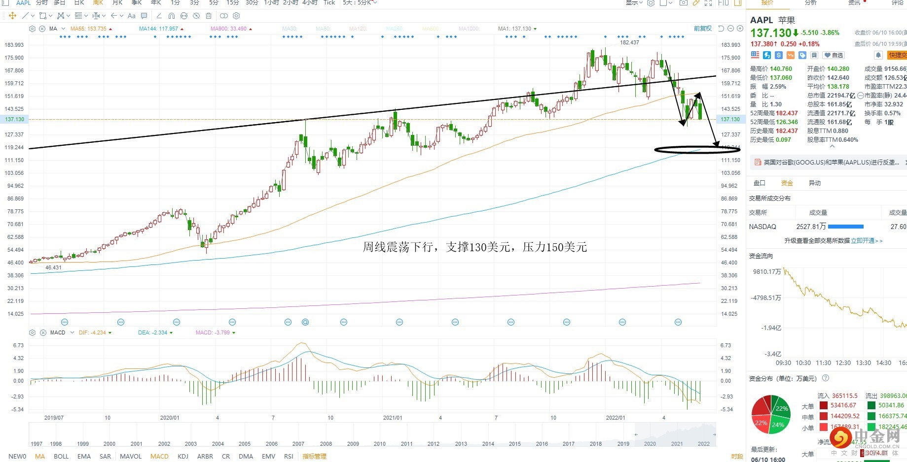Click the undo arrow next to 前复权
The height and width of the screenshot is (462, 907).
coord(721,29)
